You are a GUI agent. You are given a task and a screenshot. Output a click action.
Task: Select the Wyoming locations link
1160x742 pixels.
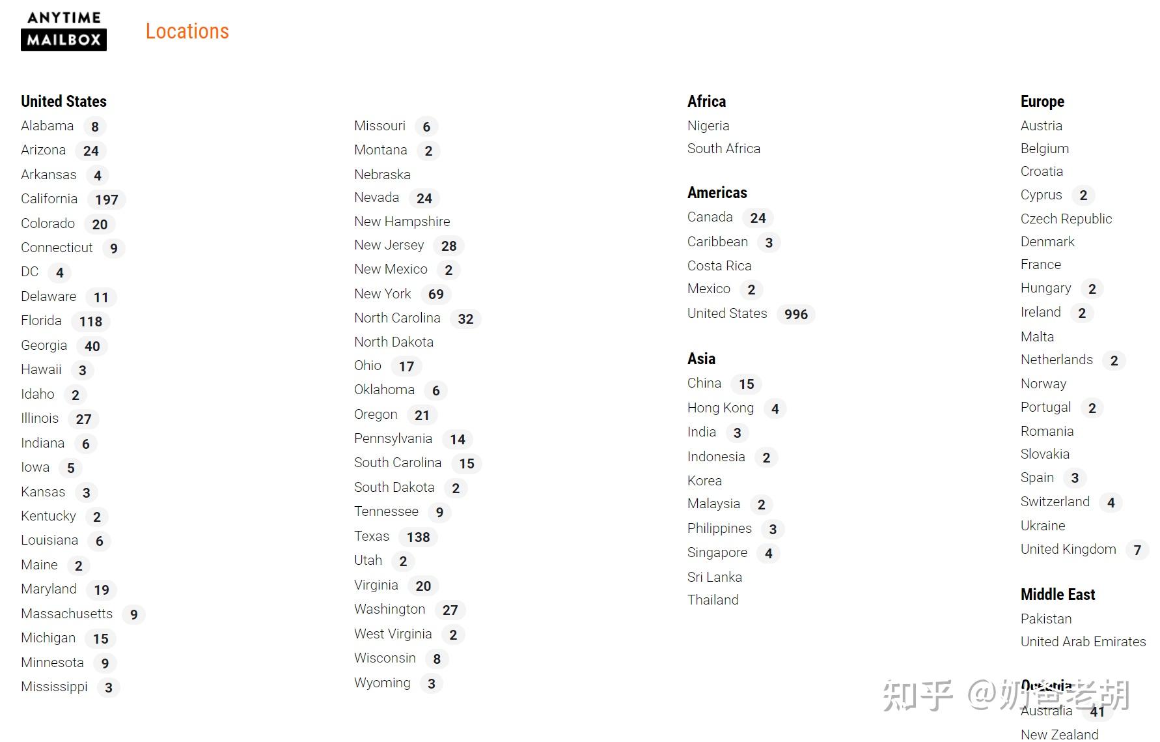(x=398, y=683)
